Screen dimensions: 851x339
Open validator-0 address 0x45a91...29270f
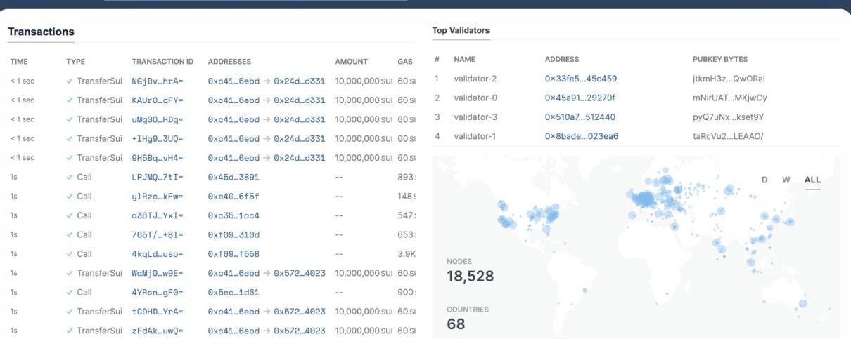[580, 98]
